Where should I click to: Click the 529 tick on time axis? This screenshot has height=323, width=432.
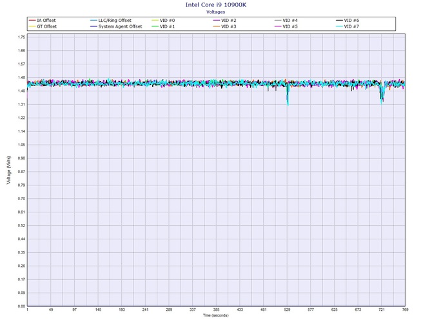287,309
